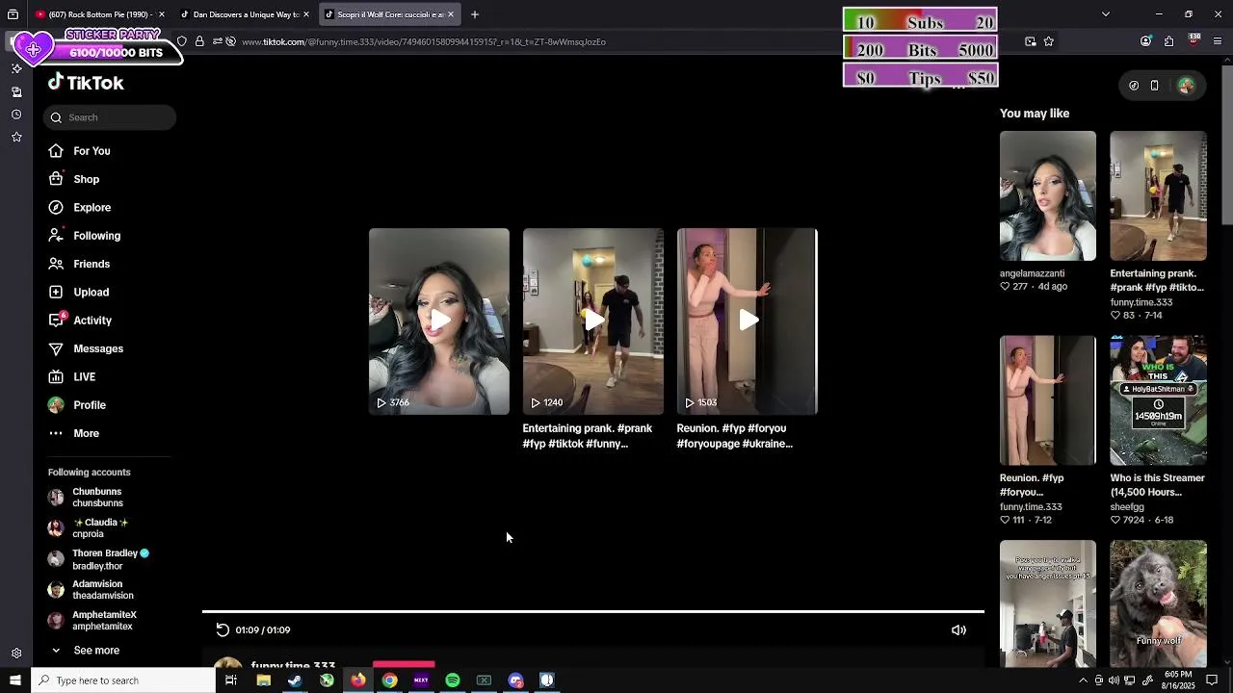The height and width of the screenshot is (693, 1233).
Task: Open Messages in sidebar
Action: 86,348
